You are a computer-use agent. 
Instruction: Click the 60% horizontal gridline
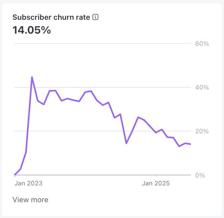click(x=99, y=43)
